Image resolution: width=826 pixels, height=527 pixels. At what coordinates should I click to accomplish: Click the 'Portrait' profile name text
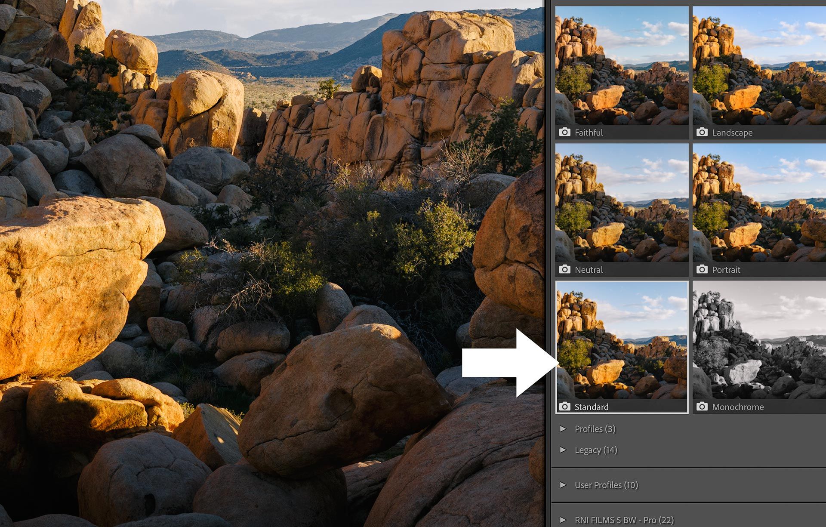tap(726, 270)
